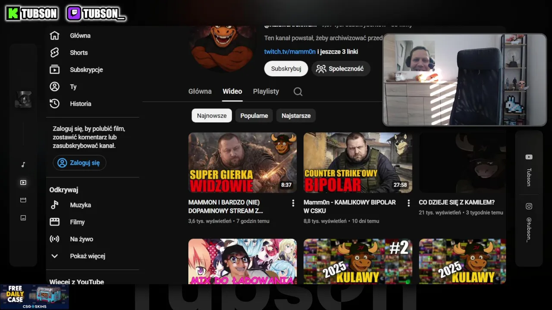Click Kick logo next to TUBSON
Viewport: 552px width, 310px height.
point(13,13)
